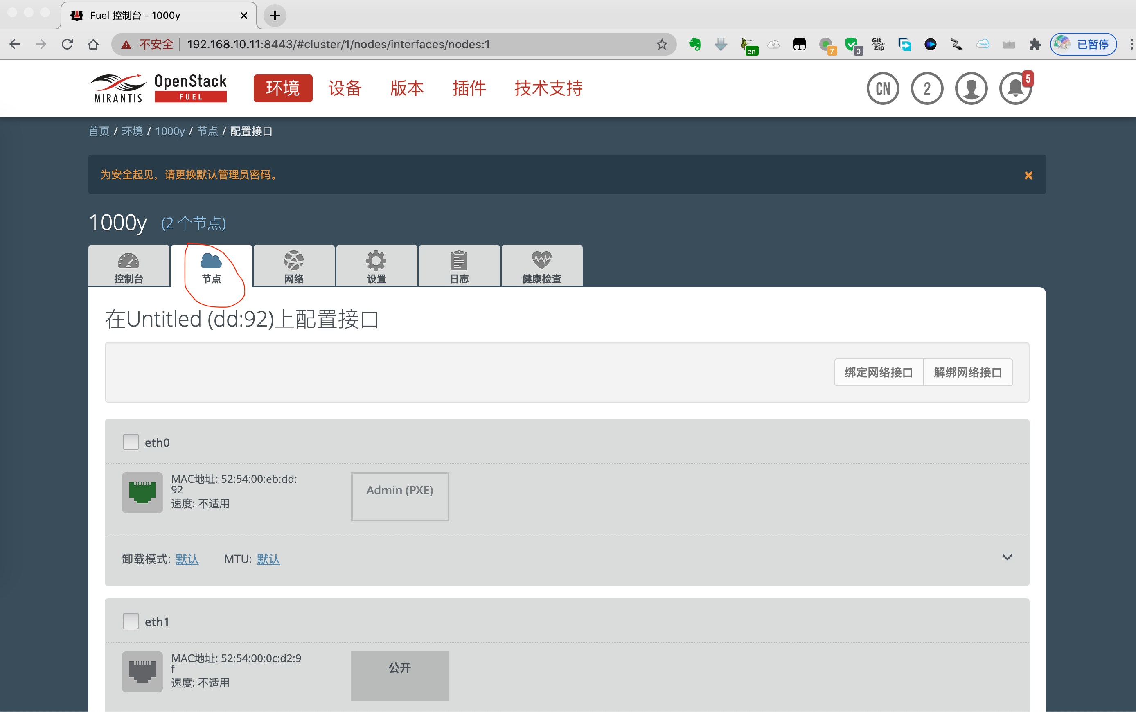Image resolution: width=1136 pixels, height=712 pixels.
Task: Edit eth0 MTU 默认 value
Action: (268, 559)
